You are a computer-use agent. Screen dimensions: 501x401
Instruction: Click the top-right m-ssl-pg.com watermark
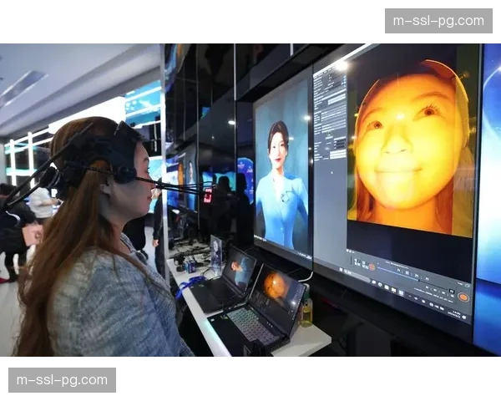(437, 20)
